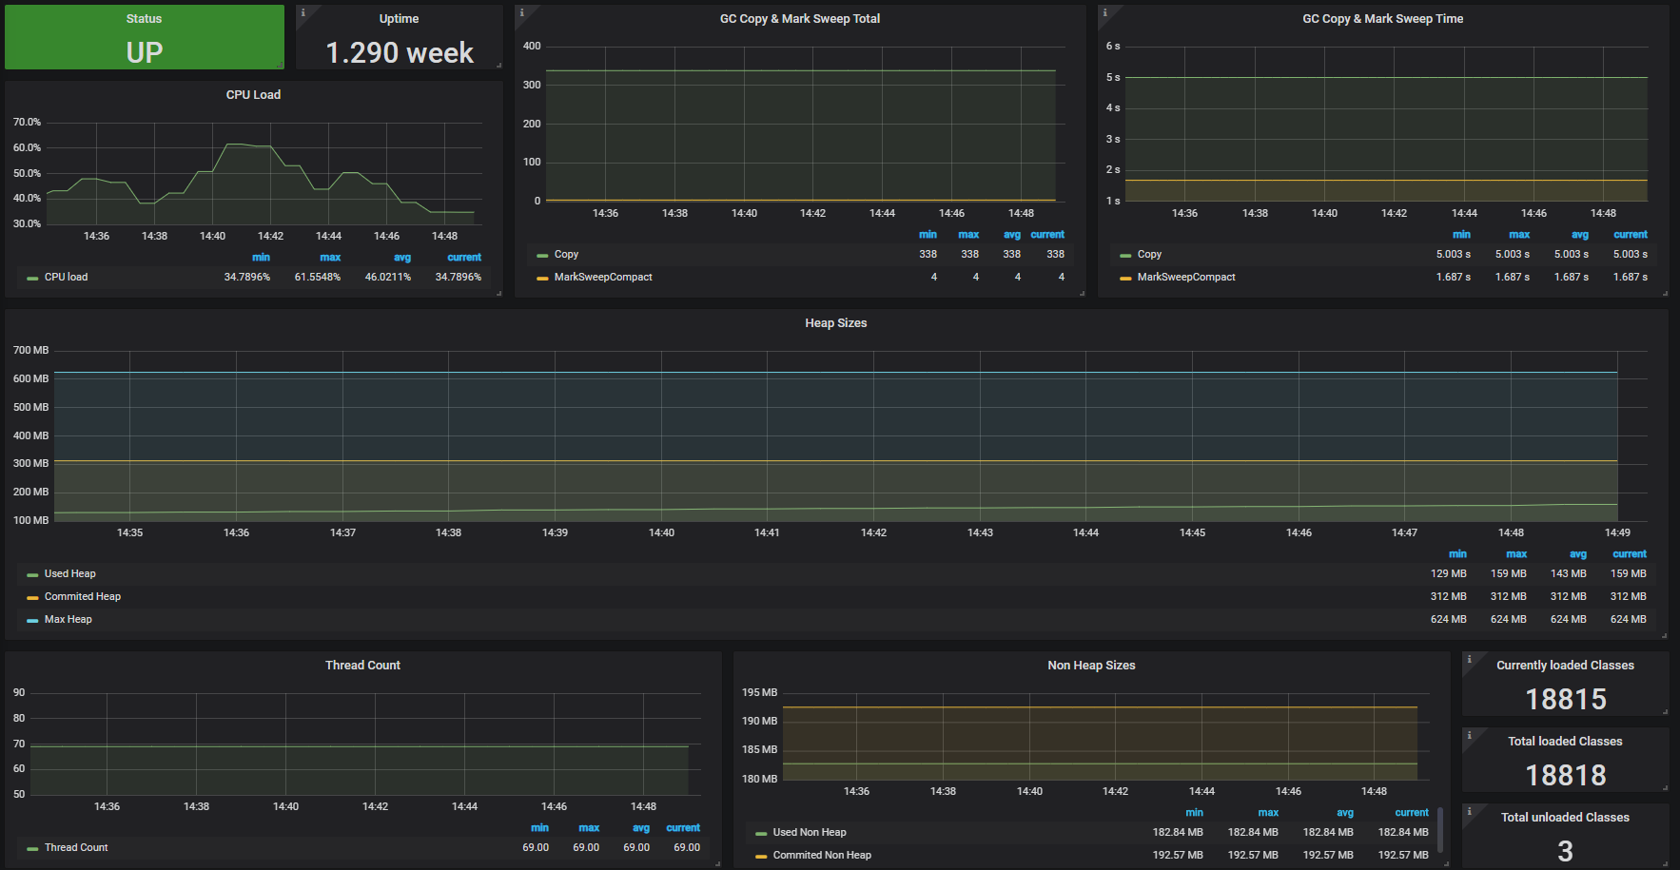Sort GC Total legend by min
Image resolution: width=1680 pixels, height=870 pixels.
[928, 235]
